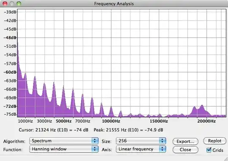Click the Algorithm: label
Viewport: 228px width, 161px height.
14,141
